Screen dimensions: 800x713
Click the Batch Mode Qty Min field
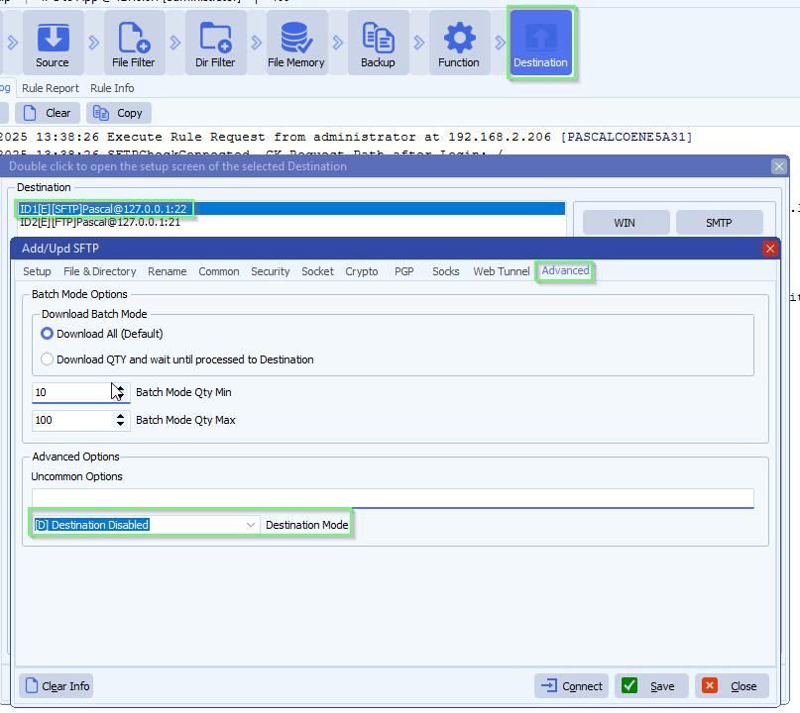[x=71, y=392]
